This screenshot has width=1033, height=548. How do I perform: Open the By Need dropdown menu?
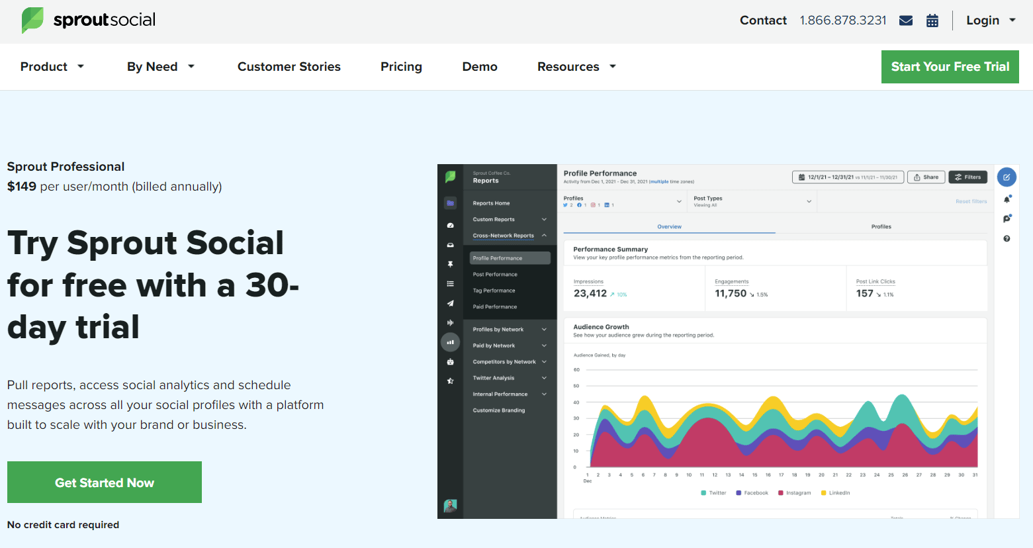coord(161,67)
